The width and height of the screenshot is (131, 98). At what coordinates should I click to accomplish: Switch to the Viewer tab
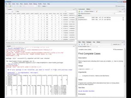pyautogui.click(x=98, y=42)
